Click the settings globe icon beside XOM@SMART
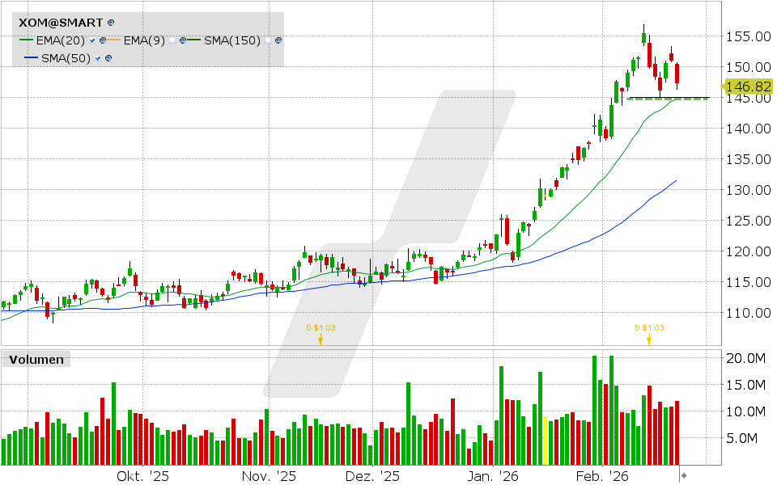 tap(111, 22)
